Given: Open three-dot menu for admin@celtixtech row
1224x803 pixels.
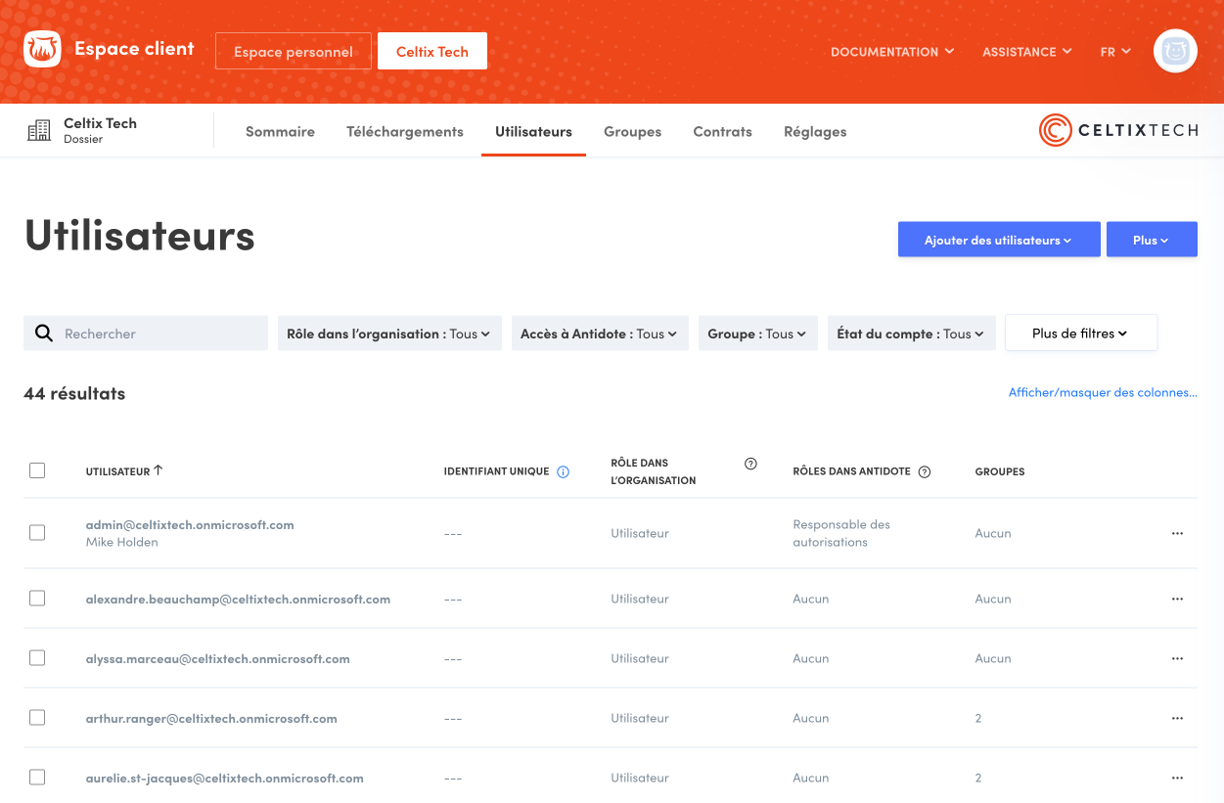Looking at the screenshot, I should pyautogui.click(x=1177, y=533).
